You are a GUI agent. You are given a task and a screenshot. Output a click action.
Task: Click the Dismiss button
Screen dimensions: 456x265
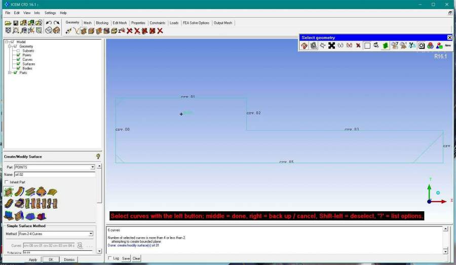point(69,259)
